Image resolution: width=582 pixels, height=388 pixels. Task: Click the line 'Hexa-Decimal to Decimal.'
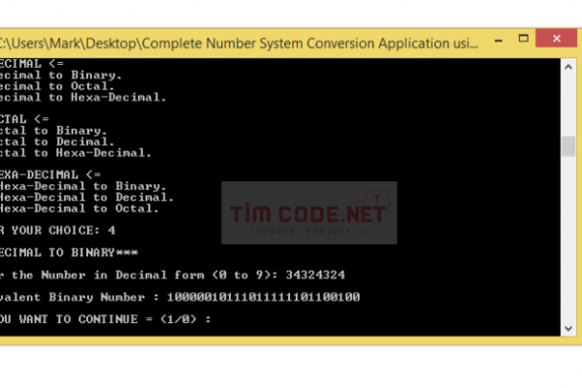87,197
